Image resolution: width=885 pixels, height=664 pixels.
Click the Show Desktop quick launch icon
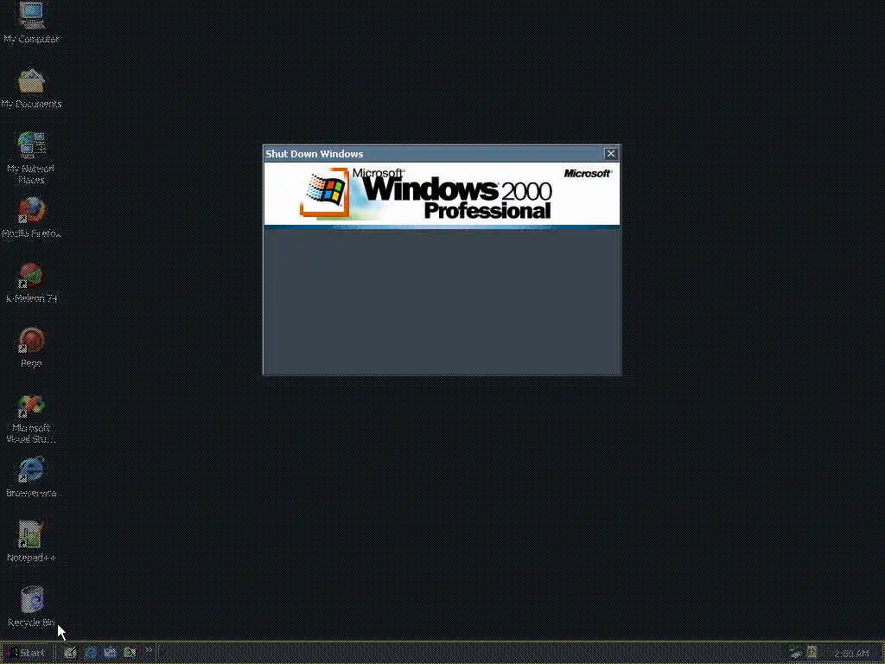click(x=70, y=653)
